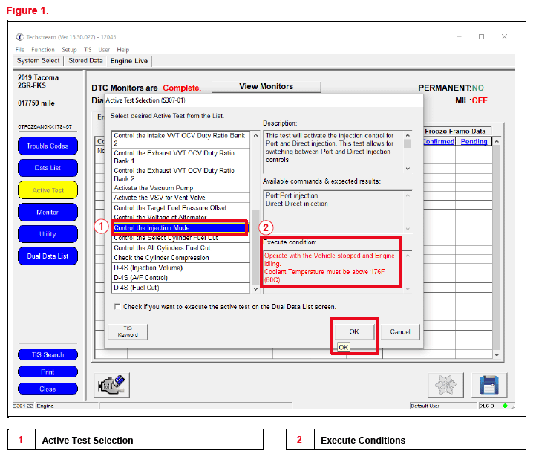533x457 pixels.
Task: Check the Dual Data List screen checkbox
Action: point(117,307)
